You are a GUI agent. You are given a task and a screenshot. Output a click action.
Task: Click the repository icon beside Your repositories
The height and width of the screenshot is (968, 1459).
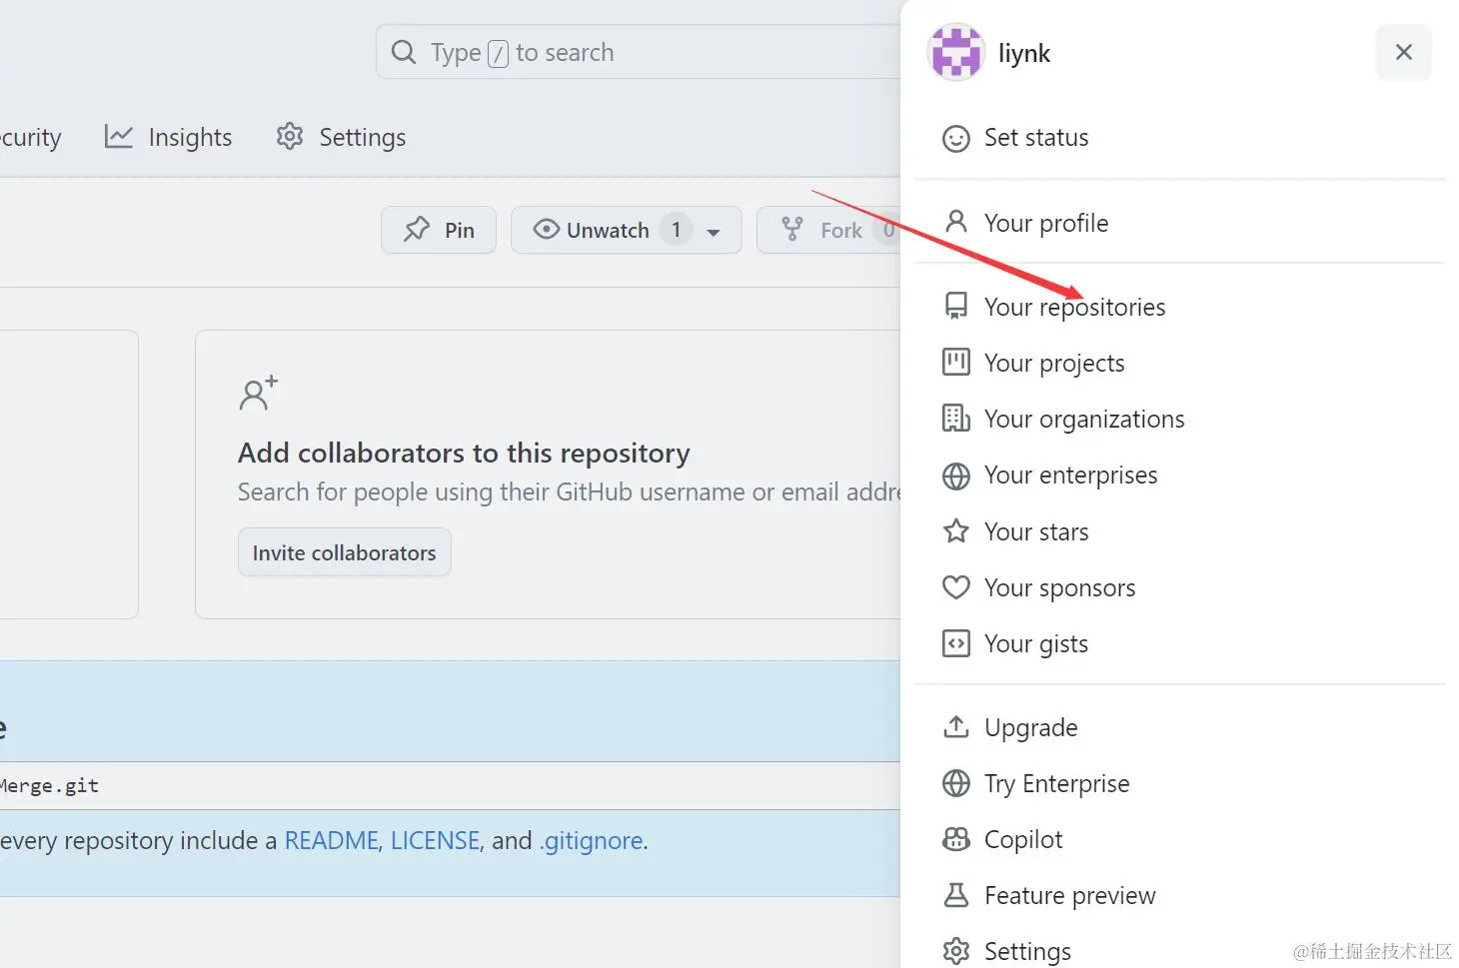955,306
